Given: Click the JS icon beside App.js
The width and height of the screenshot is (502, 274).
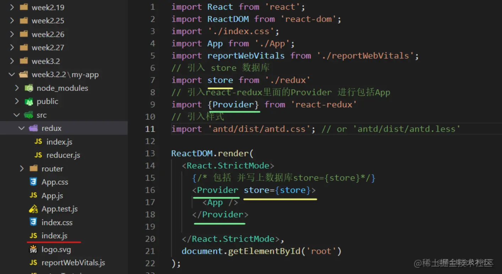Looking at the screenshot, I should tap(33, 195).
